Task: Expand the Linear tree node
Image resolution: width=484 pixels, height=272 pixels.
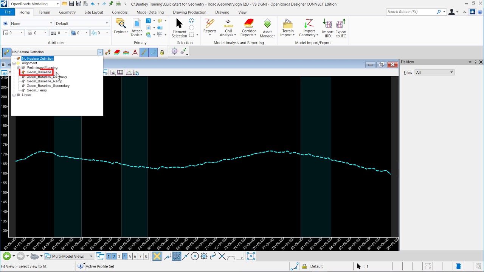Action: [14, 95]
